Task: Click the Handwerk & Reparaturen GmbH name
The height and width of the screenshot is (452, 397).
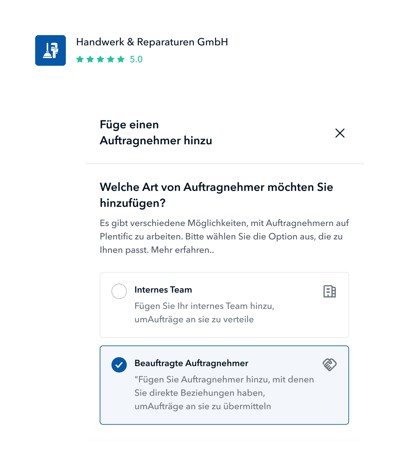Action: point(152,42)
